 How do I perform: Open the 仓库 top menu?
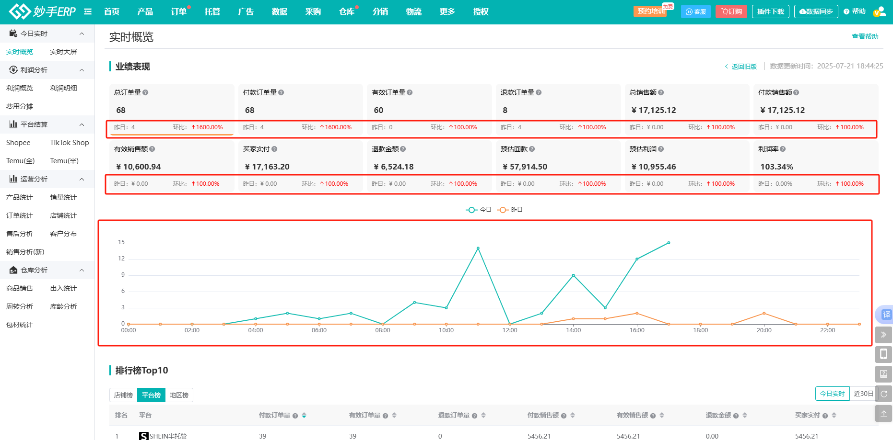347,11
